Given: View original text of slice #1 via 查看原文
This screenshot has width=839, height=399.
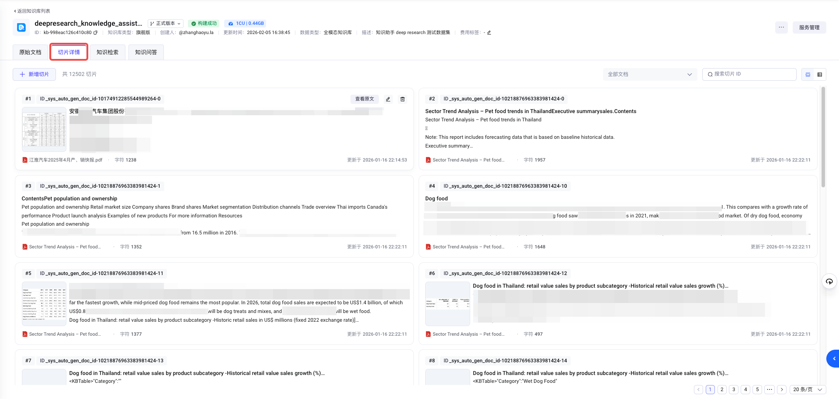Looking at the screenshot, I should (364, 99).
